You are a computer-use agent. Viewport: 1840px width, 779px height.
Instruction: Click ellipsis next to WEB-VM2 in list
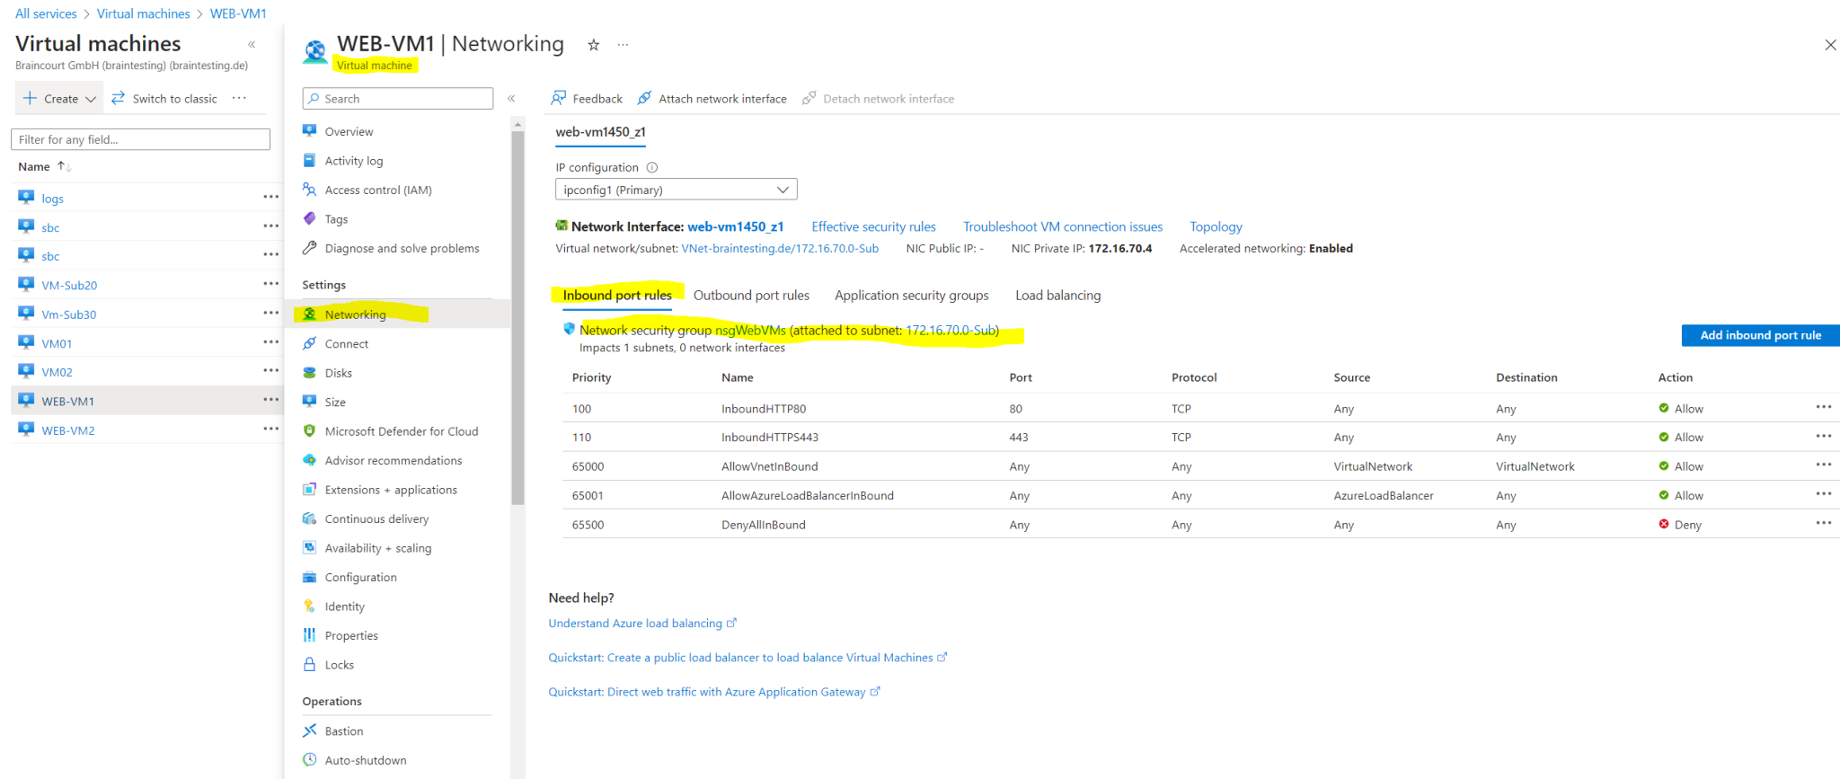270,429
